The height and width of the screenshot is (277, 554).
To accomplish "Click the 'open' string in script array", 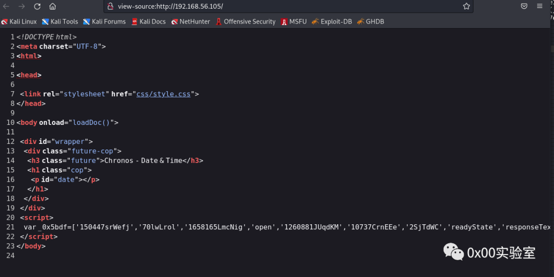I will pos(263,227).
